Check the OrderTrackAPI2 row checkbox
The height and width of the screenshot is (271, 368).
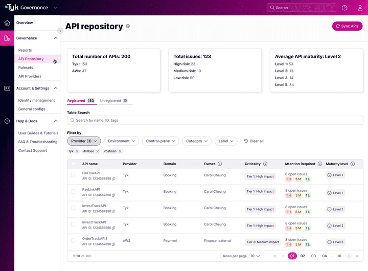point(73,241)
